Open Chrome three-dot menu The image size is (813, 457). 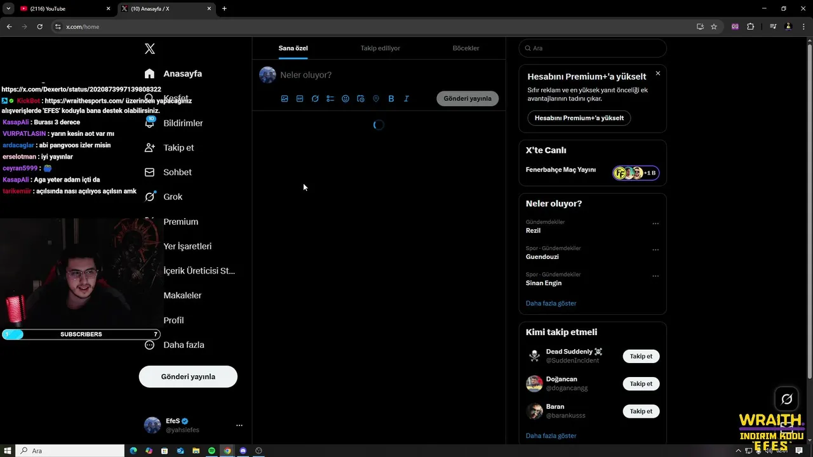803,27
